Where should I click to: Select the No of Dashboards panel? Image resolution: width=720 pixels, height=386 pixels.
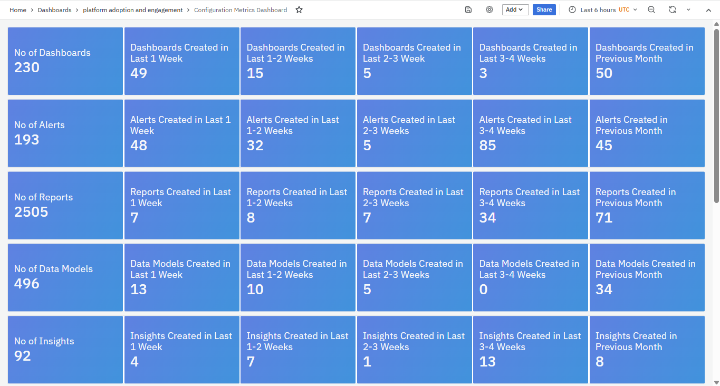(x=65, y=61)
